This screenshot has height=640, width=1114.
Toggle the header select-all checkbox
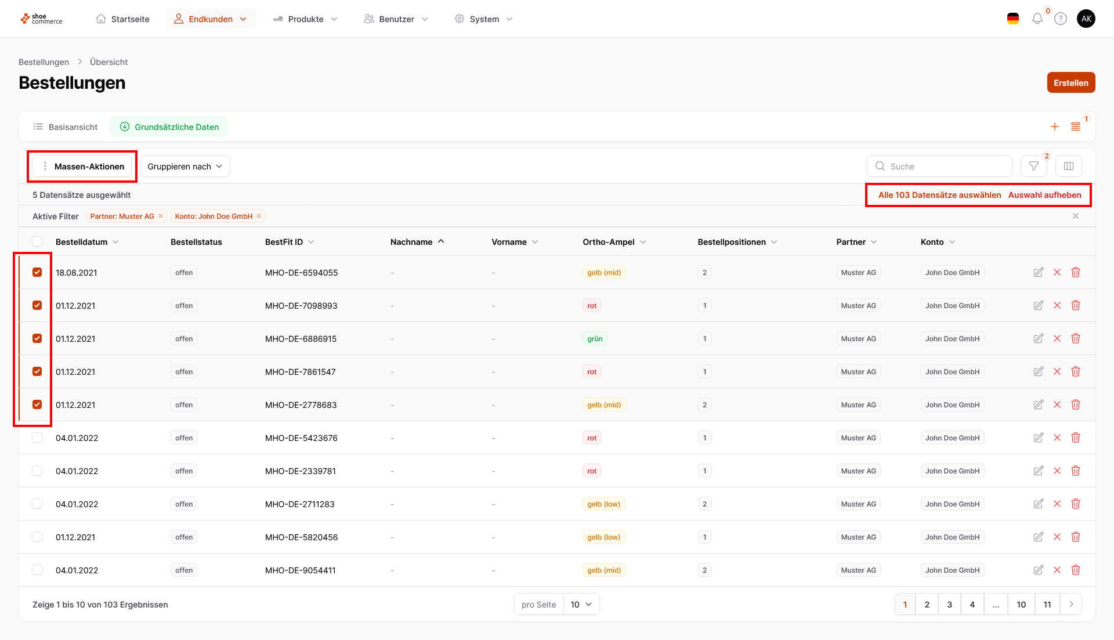point(37,242)
